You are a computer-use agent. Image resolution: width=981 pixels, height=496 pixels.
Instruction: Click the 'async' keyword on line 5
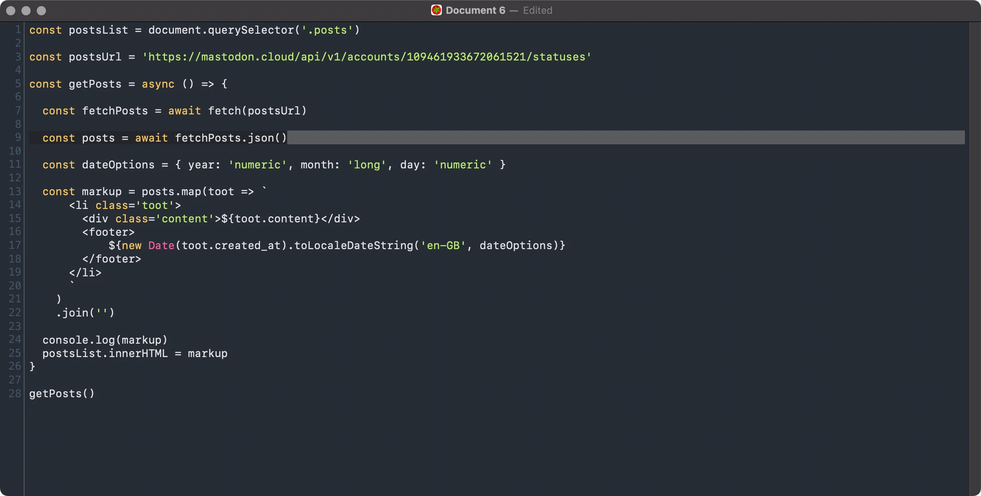click(158, 84)
